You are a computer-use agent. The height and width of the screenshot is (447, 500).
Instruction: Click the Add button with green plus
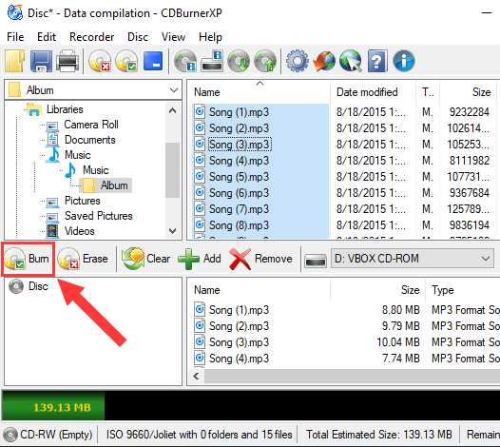point(200,259)
